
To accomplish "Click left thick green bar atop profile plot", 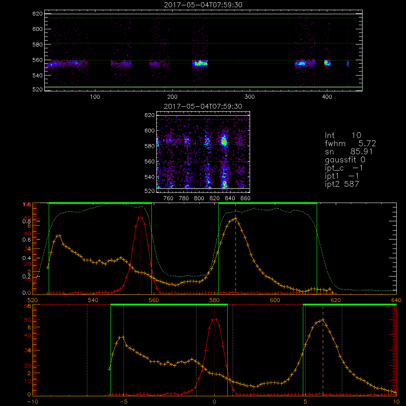I will [100, 203].
